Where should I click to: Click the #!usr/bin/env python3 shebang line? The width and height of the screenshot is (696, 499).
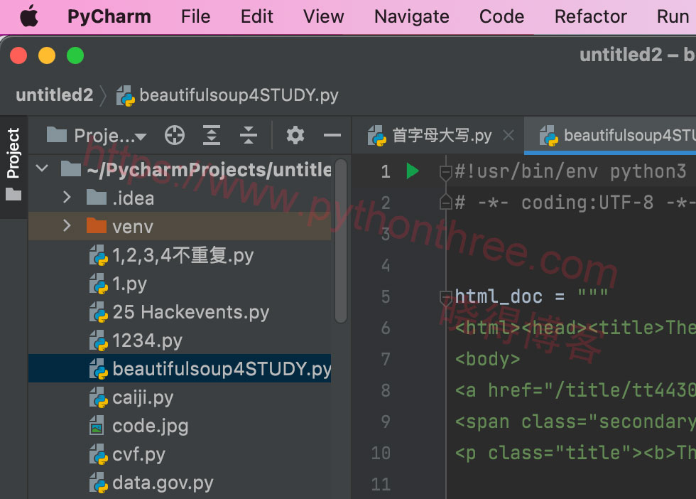pos(570,171)
